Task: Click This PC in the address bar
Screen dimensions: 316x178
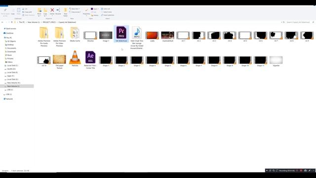Action: tap(22, 22)
